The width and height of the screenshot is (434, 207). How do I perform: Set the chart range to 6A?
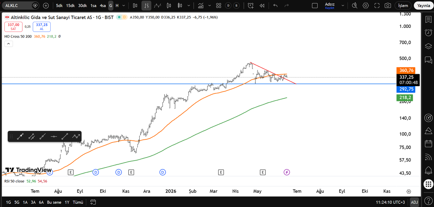(42, 202)
